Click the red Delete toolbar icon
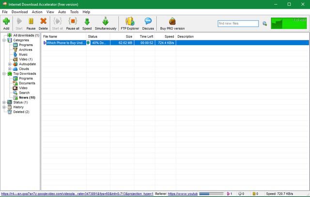This screenshot has height=197, width=310. pos(44,21)
